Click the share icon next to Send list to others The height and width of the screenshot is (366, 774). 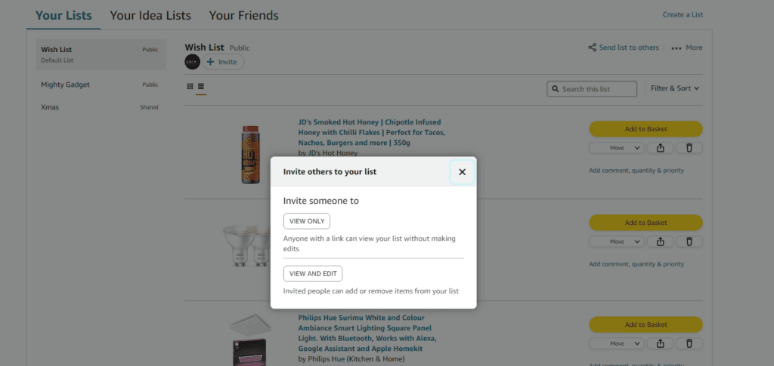(x=593, y=48)
